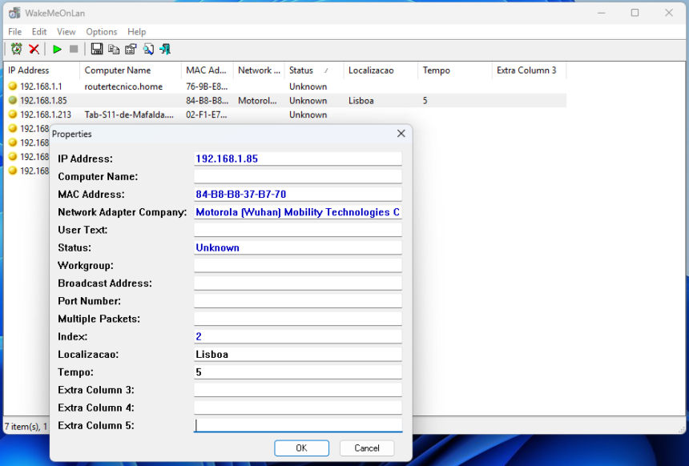Click the gray Stop scanning icon
This screenshot has height=466, width=689.
tap(72, 49)
